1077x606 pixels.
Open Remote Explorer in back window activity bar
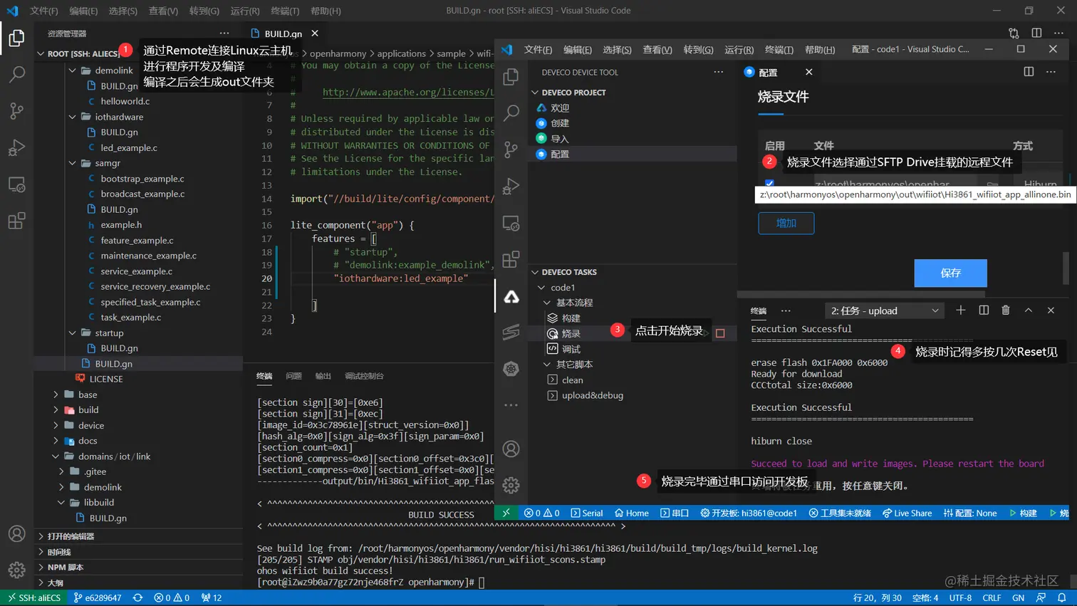[x=16, y=184]
